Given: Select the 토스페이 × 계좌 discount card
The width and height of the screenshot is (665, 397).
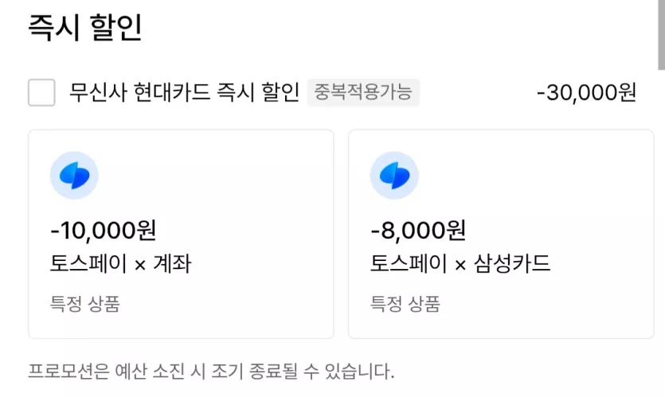Looking at the screenshot, I should [x=181, y=234].
